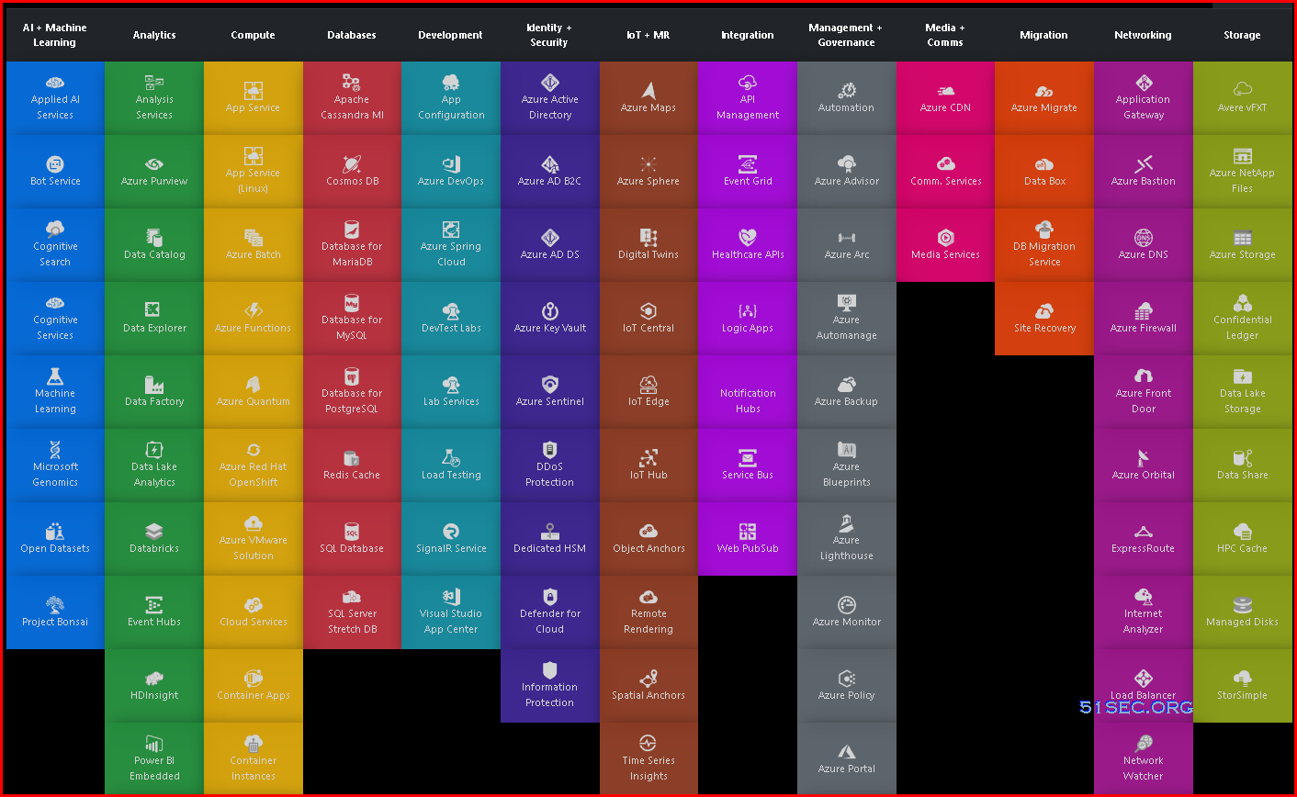Image resolution: width=1297 pixels, height=797 pixels.
Task: Click the Applied AI Services icon
Action: (x=55, y=83)
